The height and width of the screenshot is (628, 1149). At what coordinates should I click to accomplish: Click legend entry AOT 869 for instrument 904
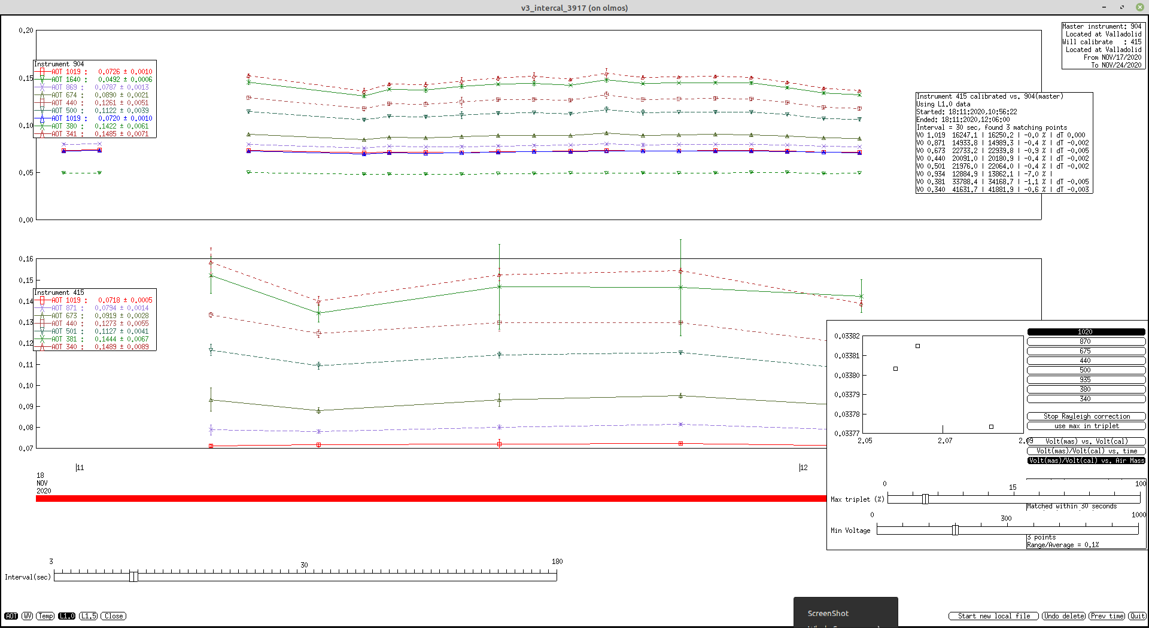94,87
